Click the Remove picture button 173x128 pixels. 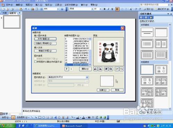tap(85, 69)
